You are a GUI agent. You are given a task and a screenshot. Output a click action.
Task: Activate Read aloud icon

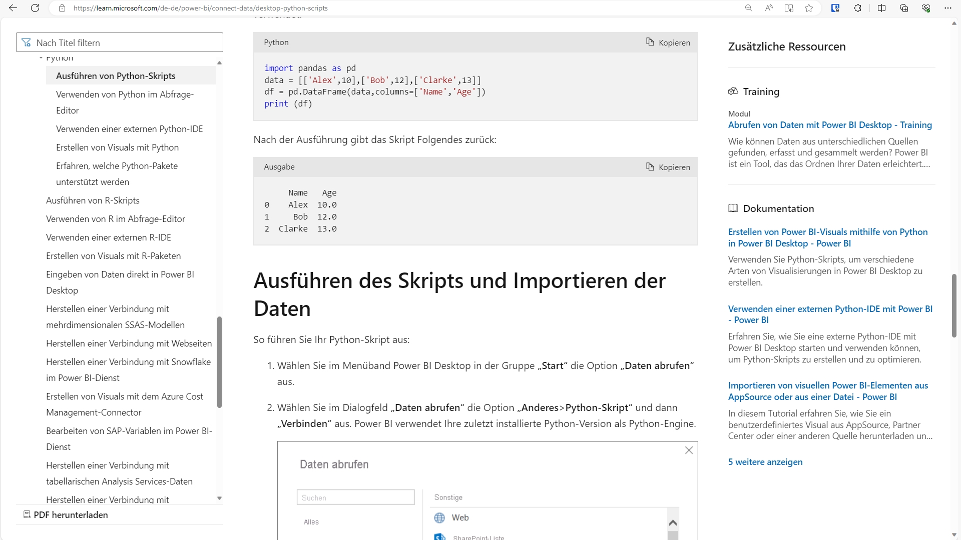pos(769,8)
